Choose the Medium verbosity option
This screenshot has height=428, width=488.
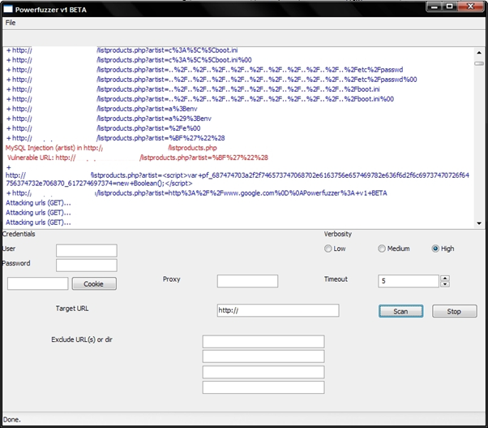(x=383, y=249)
